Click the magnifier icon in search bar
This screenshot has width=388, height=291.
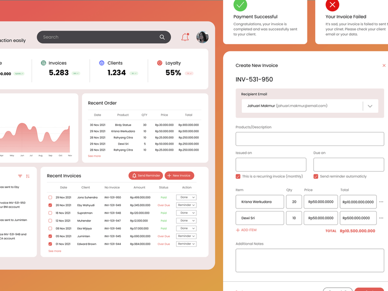(162, 37)
